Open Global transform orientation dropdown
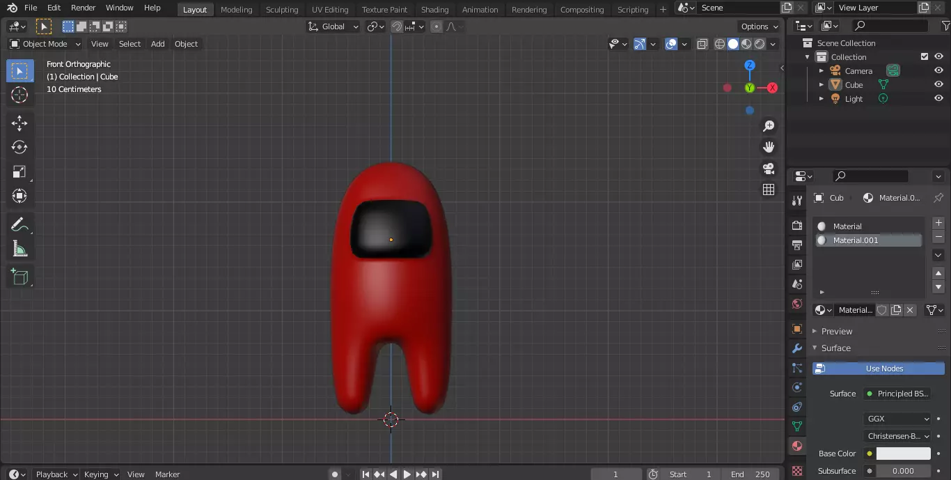The width and height of the screenshot is (951, 480). click(x=333, y=26)
